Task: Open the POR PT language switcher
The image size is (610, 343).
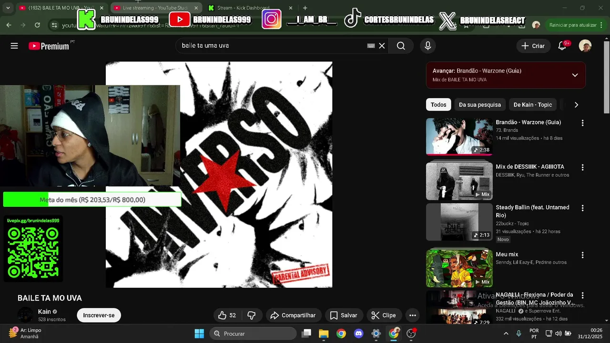Action: (534, 333)
